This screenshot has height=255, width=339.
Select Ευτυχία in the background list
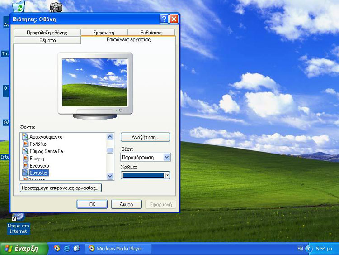[38, 173]
